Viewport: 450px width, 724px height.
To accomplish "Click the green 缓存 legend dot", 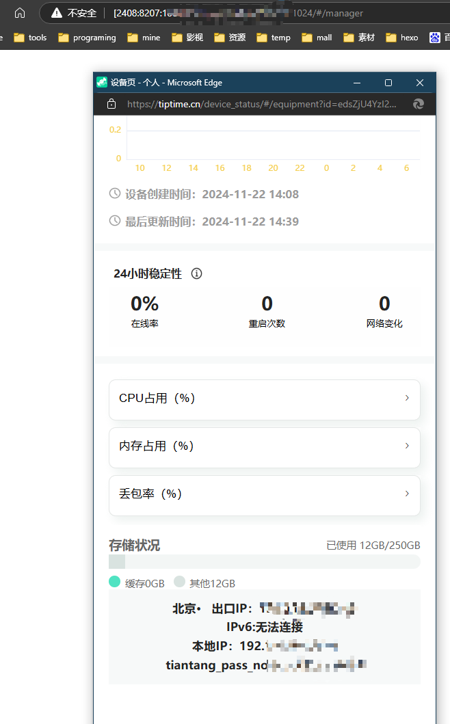I will point(115,582).
